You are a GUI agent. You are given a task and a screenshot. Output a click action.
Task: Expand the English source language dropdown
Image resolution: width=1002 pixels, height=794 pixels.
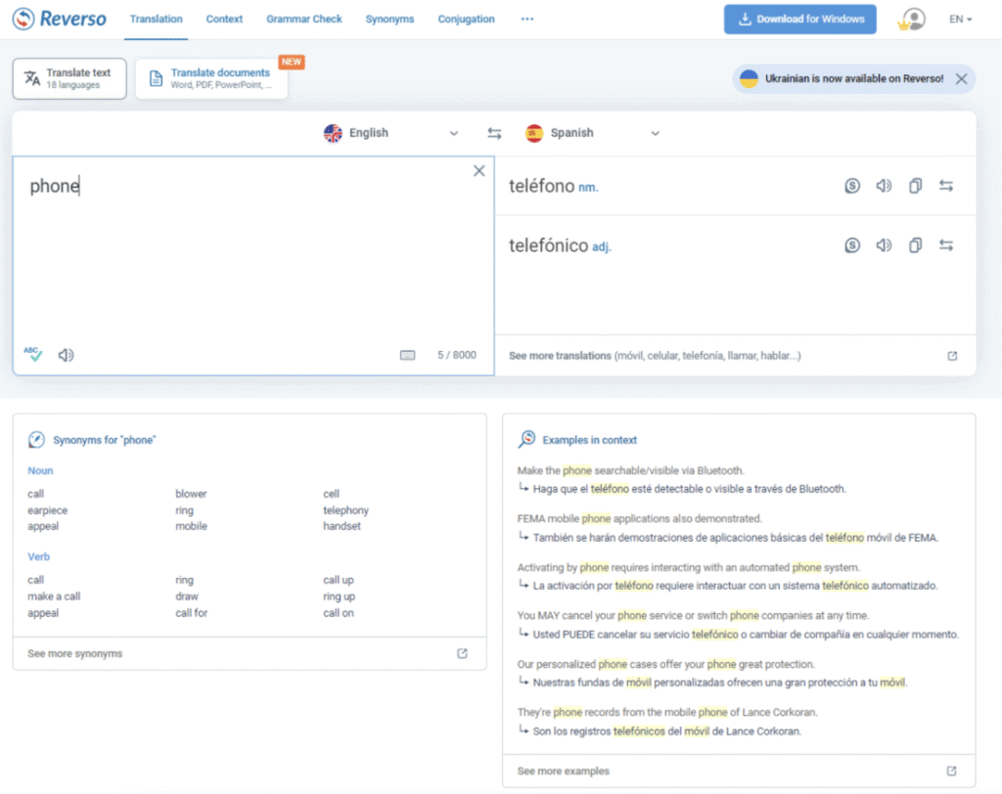pyautogui.click(x=453, y=133)
